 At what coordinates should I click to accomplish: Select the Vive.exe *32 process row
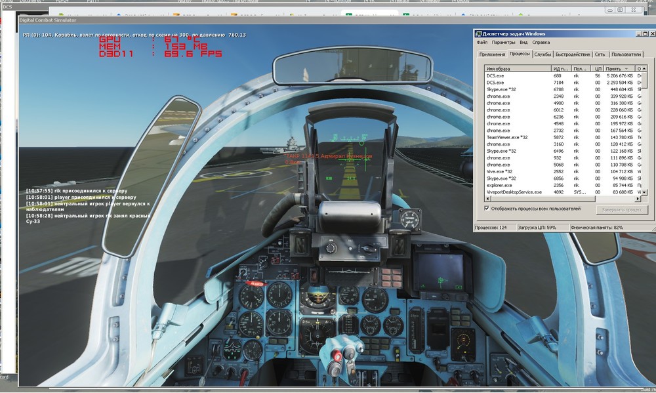pos(563,172)
